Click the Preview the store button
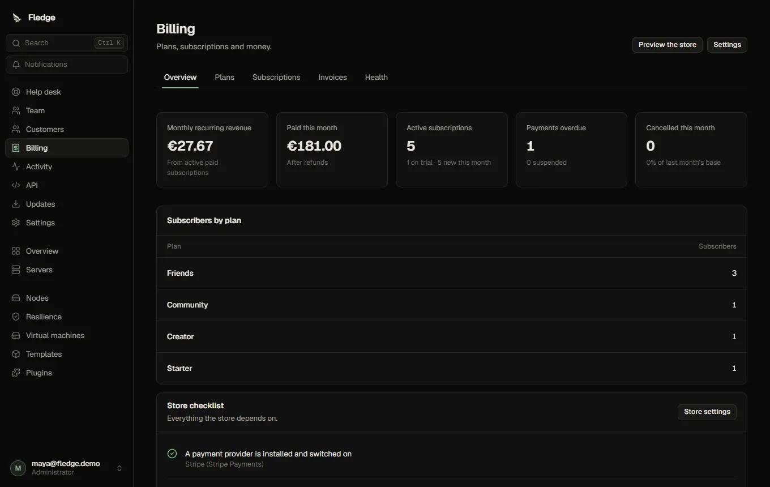Screen dimensions: 770x487 coord(668,45)
